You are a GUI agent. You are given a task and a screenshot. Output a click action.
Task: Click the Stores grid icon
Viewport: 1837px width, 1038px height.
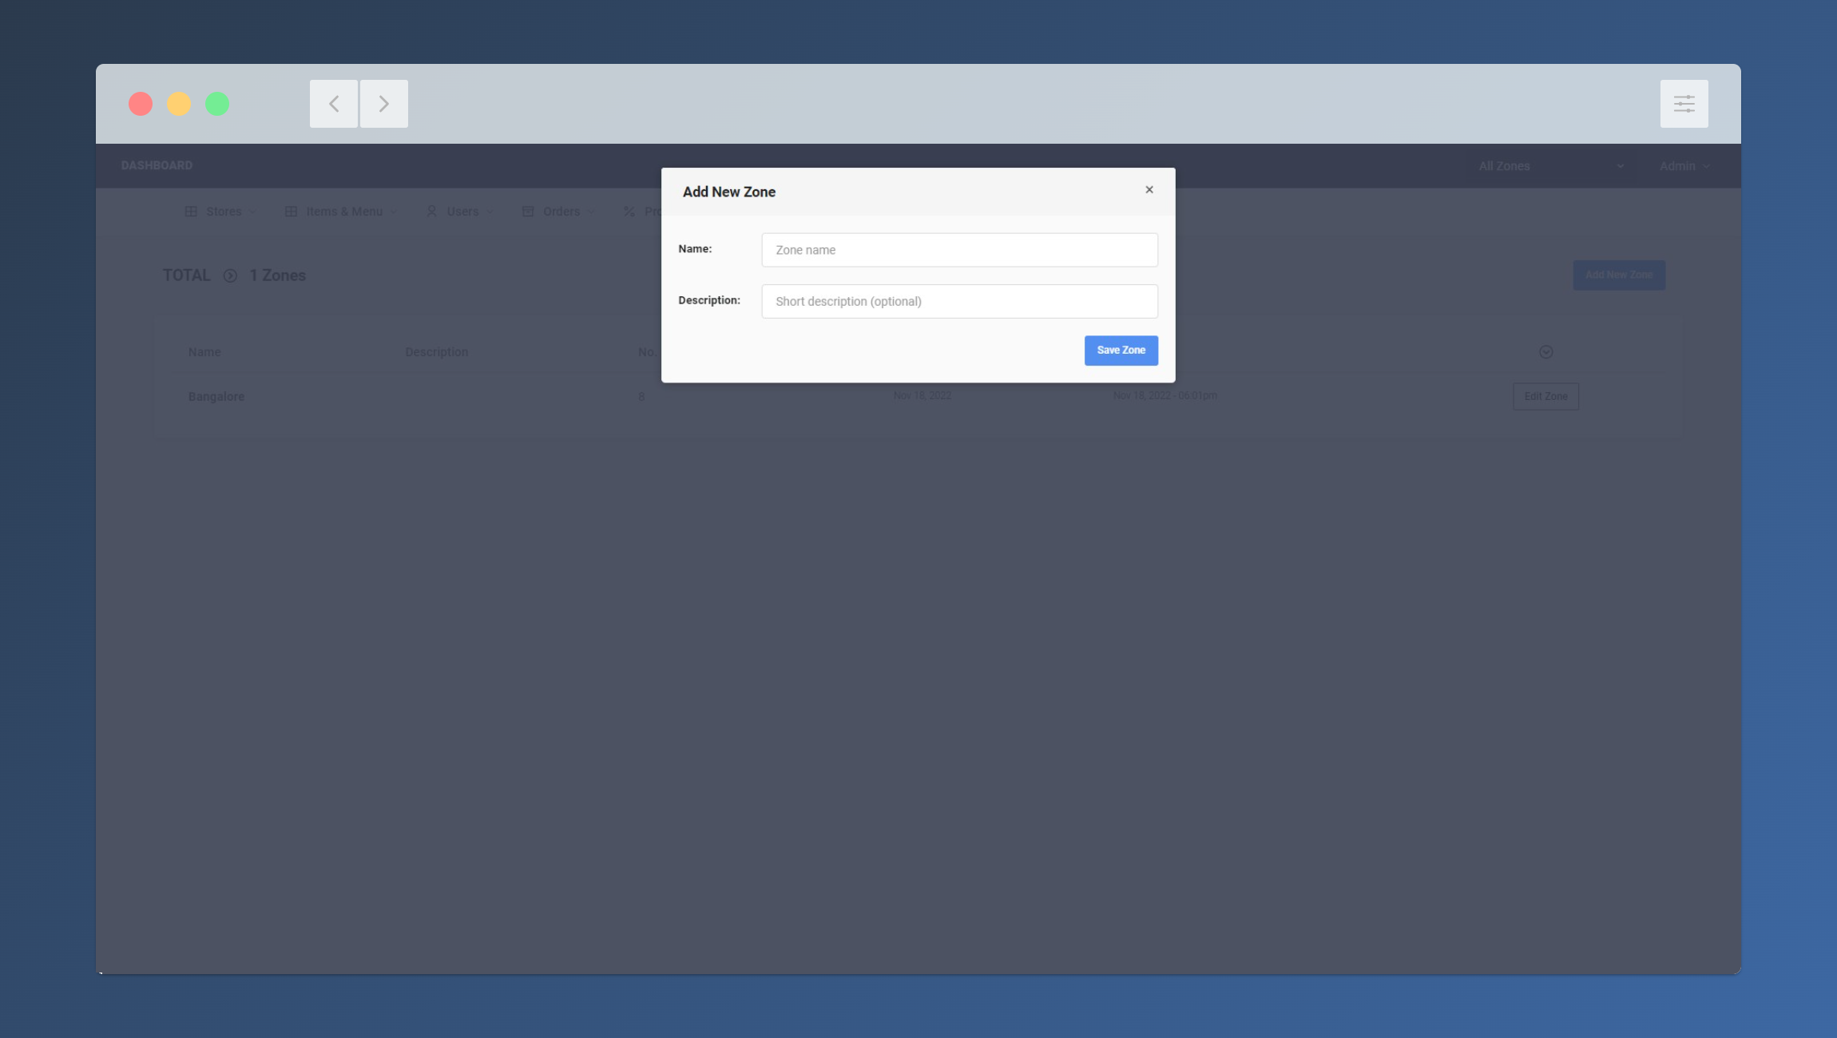pos(191,212)
